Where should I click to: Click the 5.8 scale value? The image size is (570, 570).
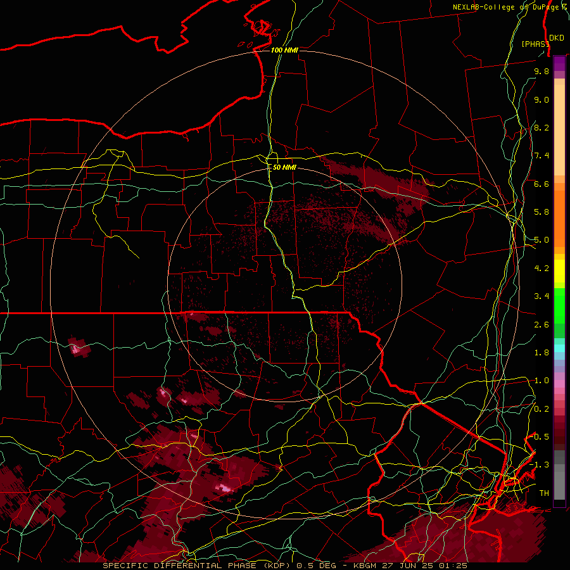(541, 212)
